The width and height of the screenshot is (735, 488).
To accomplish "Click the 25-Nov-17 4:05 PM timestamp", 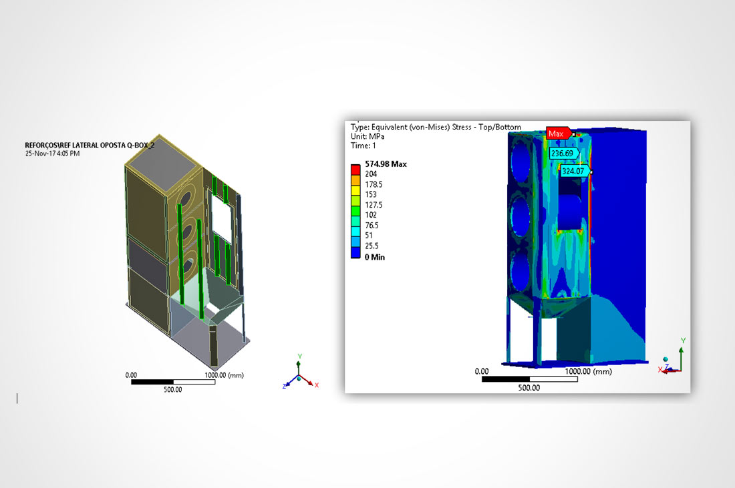I will 52,154.
